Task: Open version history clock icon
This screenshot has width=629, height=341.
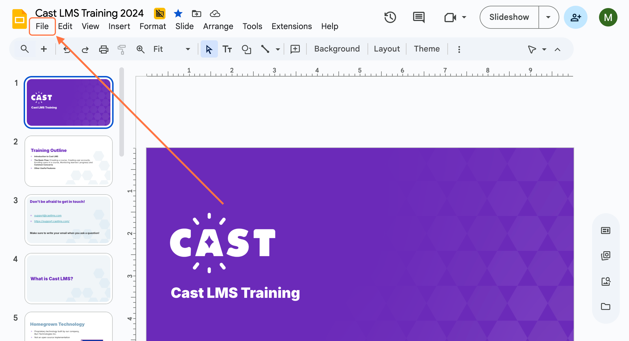Action: (390, 17)
